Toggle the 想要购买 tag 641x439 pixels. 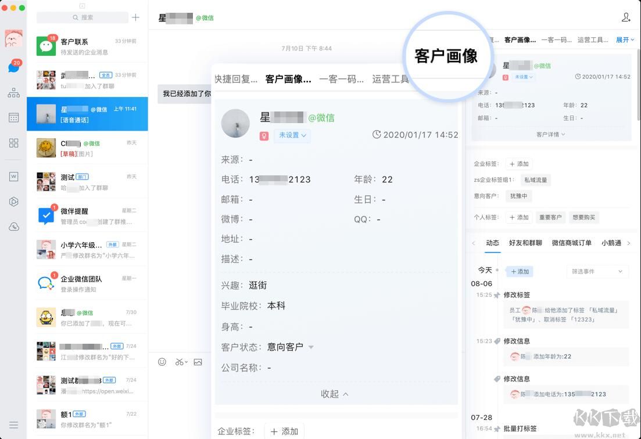tap(583, 217)
